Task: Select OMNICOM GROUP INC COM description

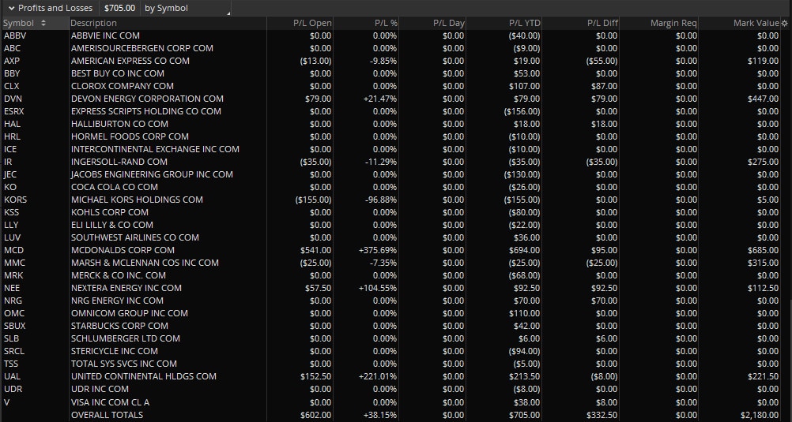Action: coord(130,313)
